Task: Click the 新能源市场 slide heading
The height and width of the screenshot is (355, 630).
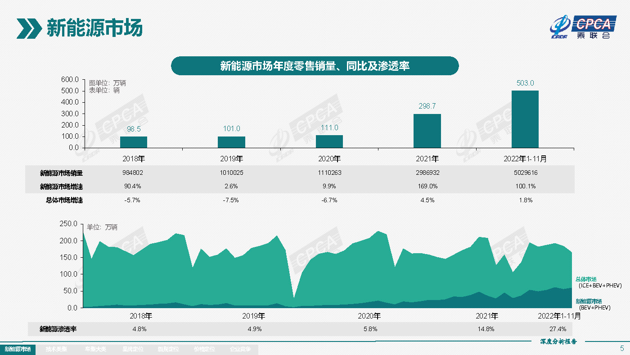Action: (94, 28)
